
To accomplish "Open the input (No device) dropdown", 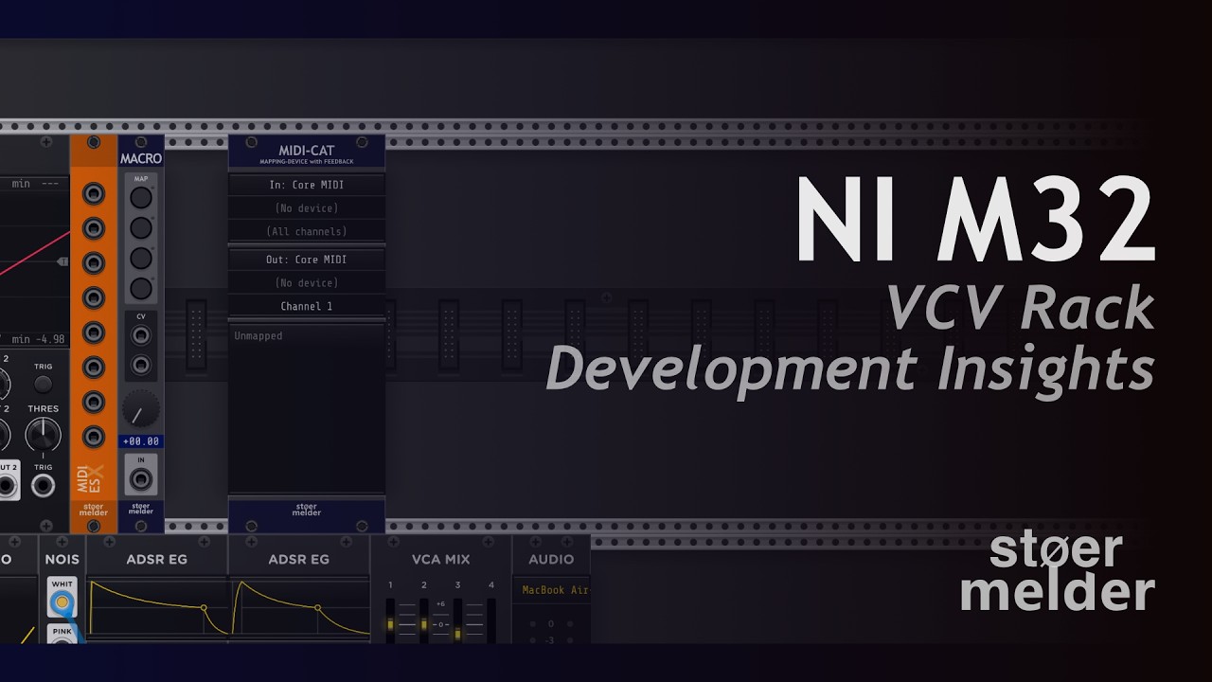I will pyautogui.click(x=306, y=207).
